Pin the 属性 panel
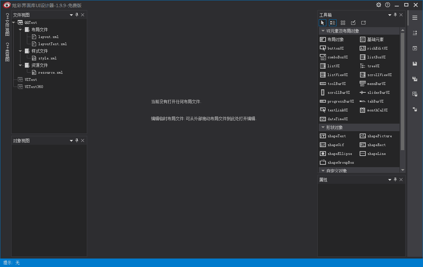Viewport: 423px width, 267px height. (x=395, y=179)
